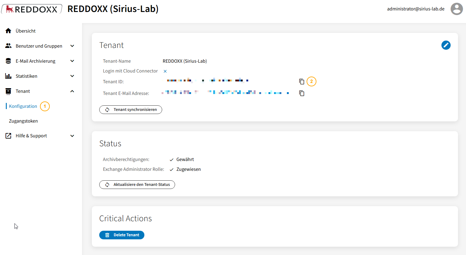
Task: Collapse the Tenant menu section chevron
Action: click(x=72, y=91)
